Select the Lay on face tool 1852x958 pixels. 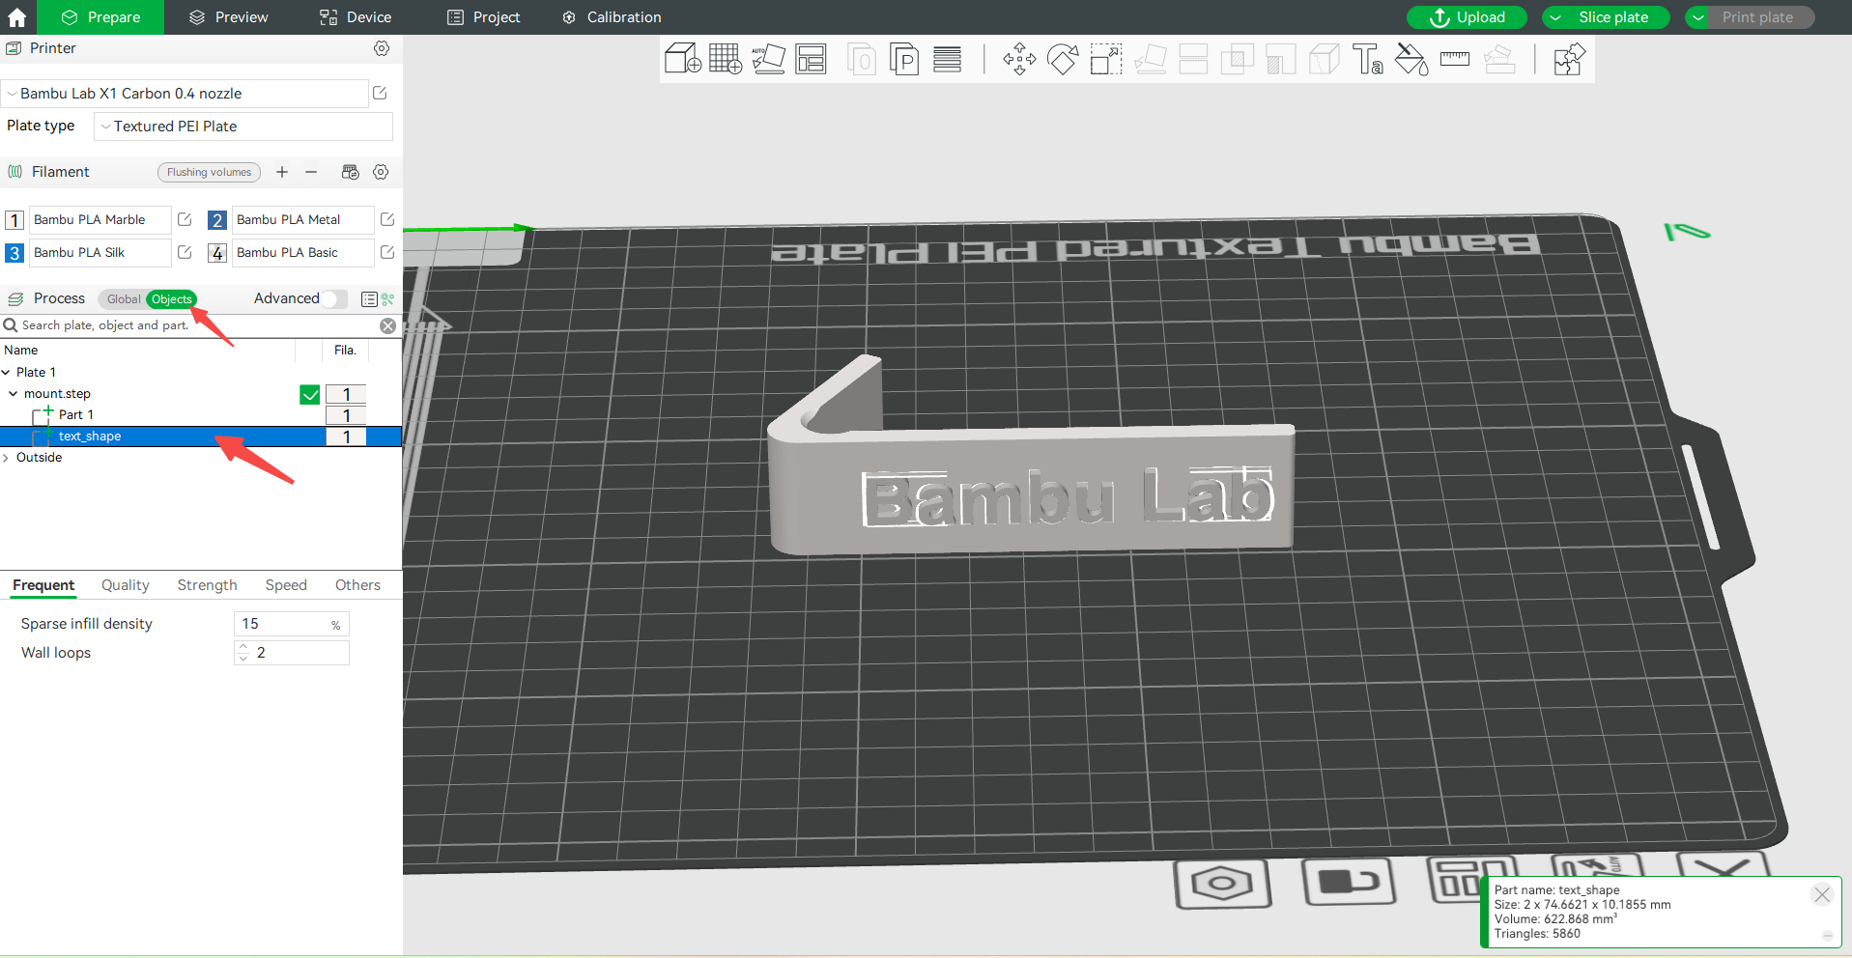[x=1150, y=59]
